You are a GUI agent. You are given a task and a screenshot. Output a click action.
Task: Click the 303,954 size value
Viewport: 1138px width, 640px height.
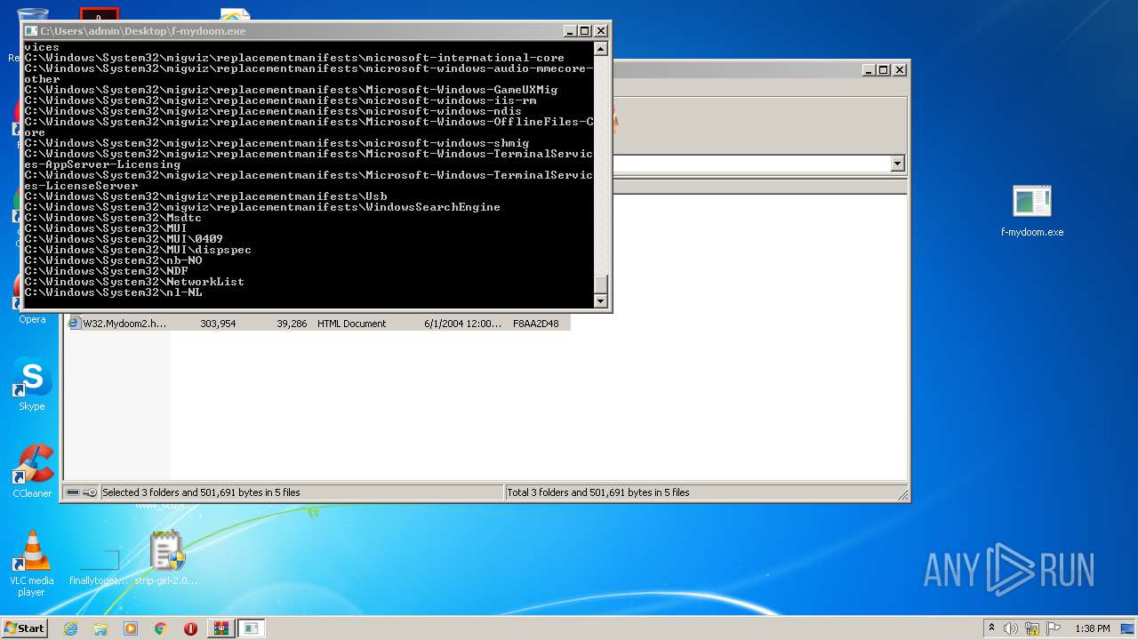218,324
